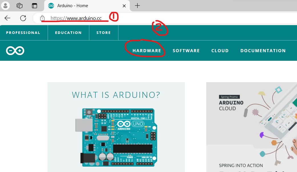Select the Arduino - Home tab
The image size is (297, 172).
(87, 6)
